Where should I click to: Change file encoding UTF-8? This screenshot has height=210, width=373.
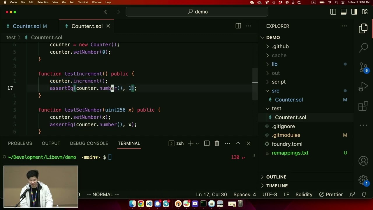pos(270,195)
